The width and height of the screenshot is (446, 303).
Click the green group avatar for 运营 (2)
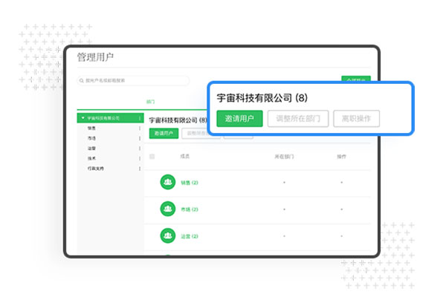[x=167, y=236]
